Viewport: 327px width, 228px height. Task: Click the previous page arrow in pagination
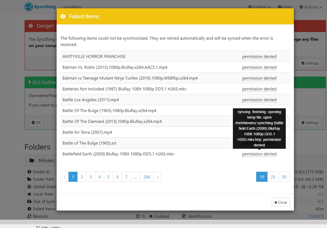65,177
